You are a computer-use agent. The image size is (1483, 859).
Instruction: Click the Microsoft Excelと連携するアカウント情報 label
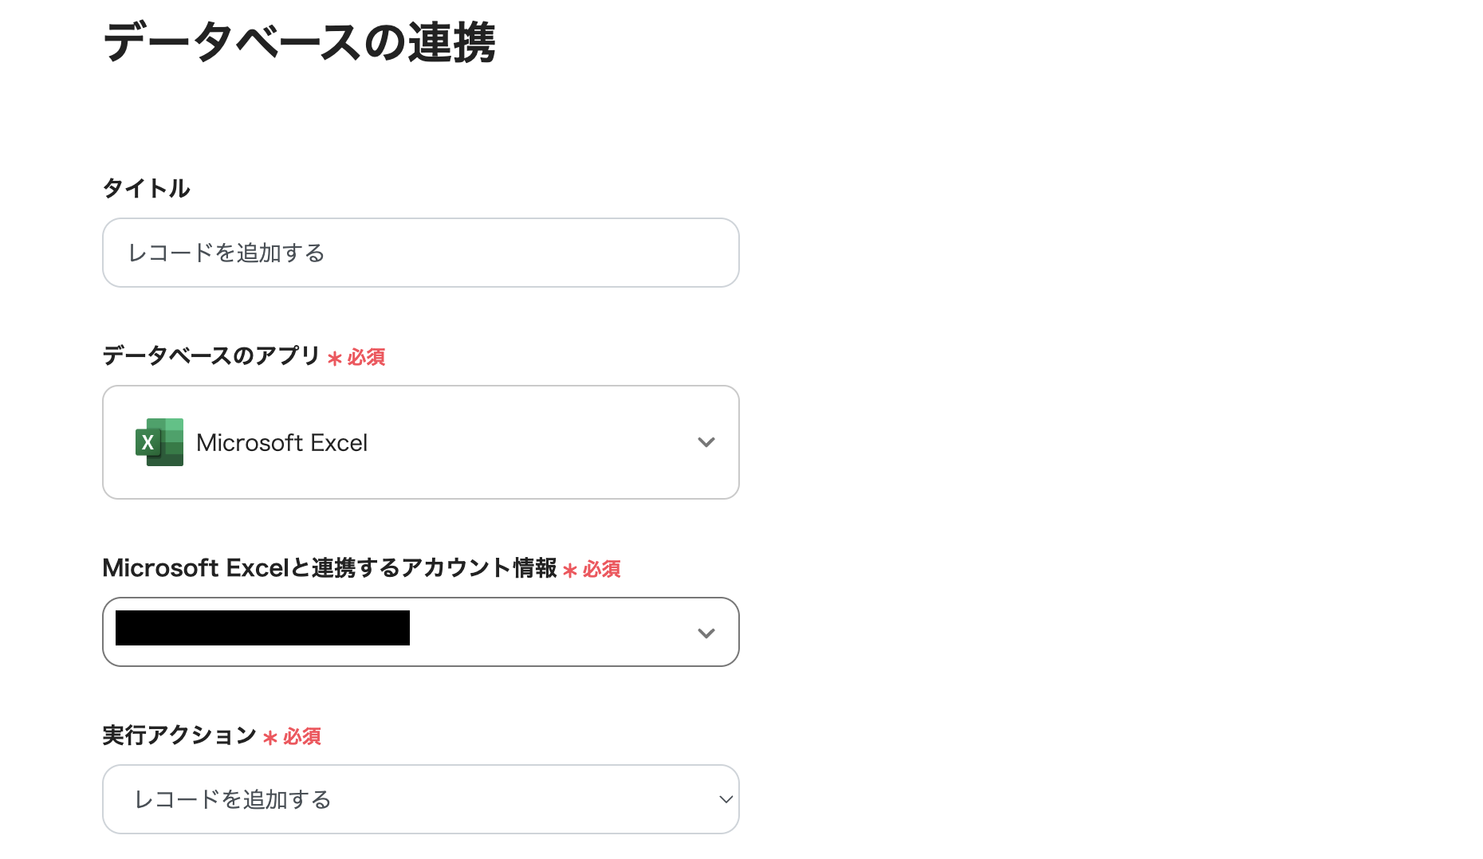coord(330,567)
